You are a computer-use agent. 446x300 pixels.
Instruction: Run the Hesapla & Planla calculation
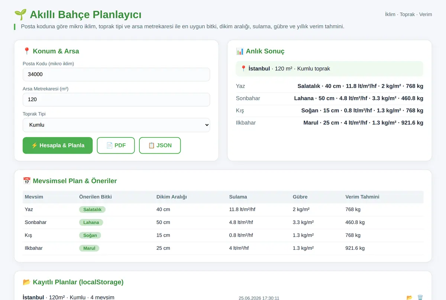(58, 146)
